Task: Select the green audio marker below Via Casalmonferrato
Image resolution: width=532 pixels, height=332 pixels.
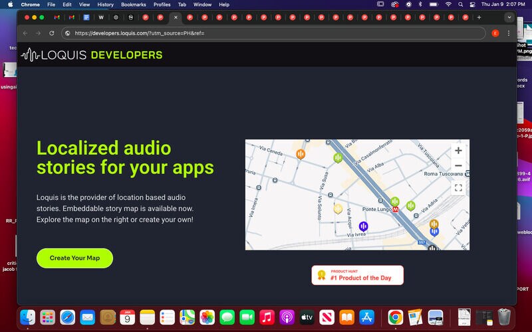Action: coord(338,157)
